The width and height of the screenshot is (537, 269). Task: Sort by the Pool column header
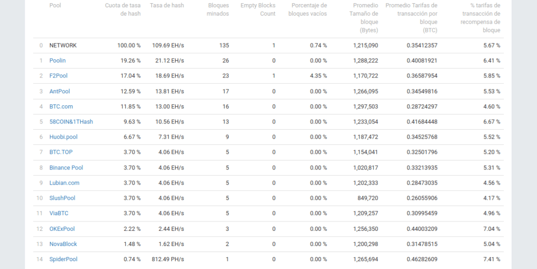coord(55,5)
